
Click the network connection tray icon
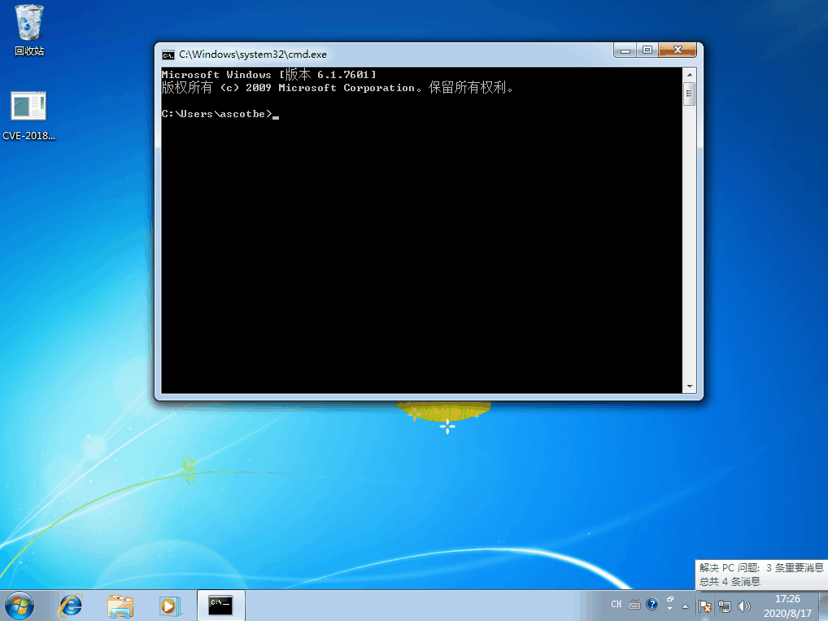coord(725,606)
